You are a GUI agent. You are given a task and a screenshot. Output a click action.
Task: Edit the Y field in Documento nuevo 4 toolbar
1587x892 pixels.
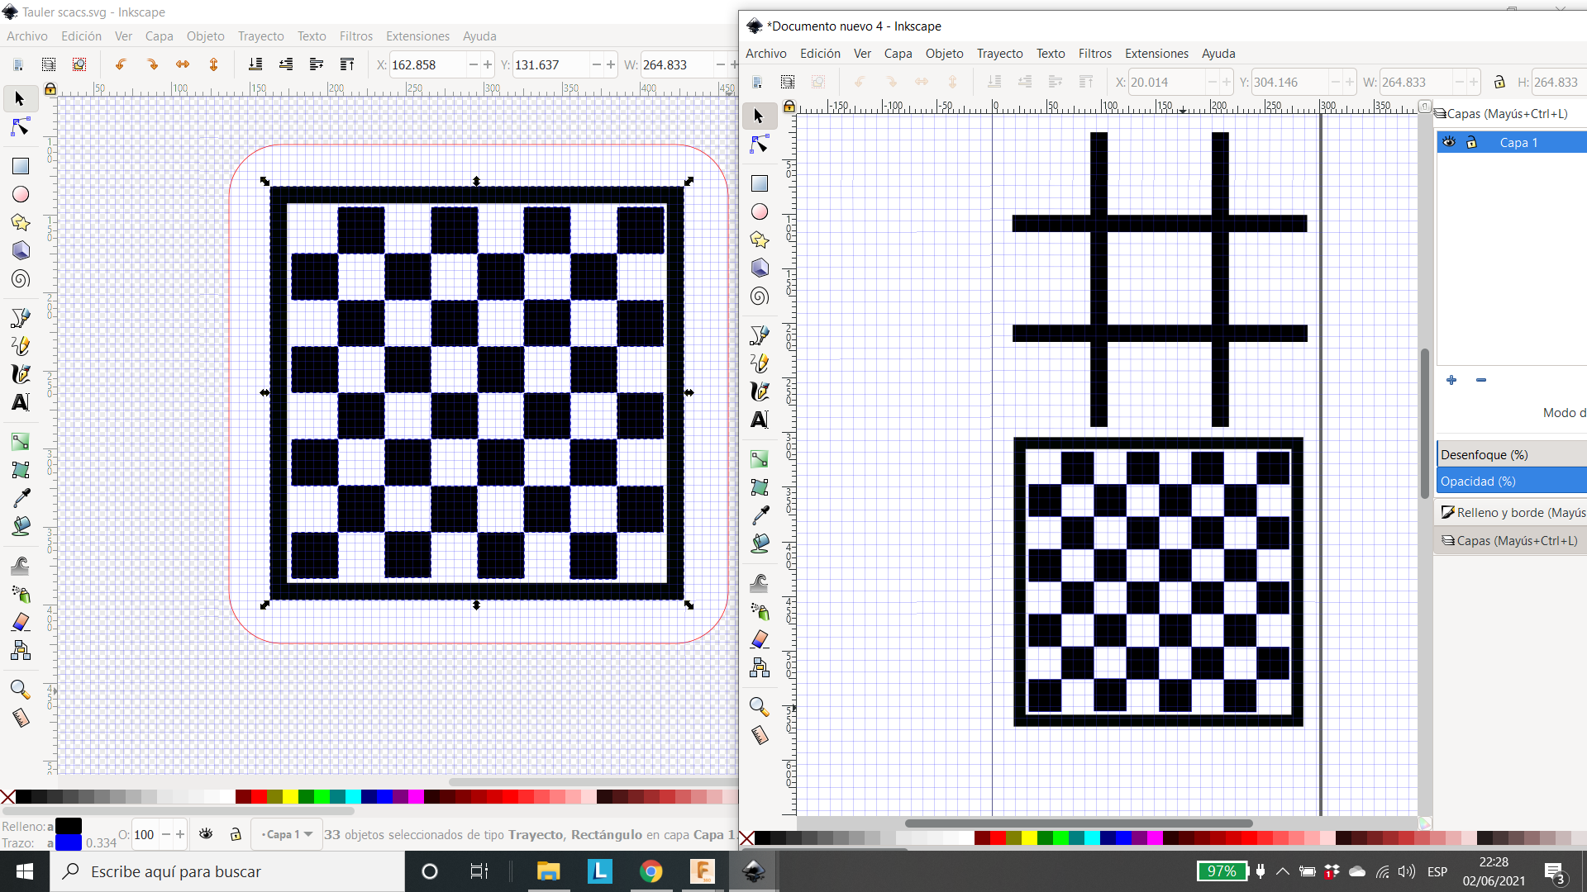pyautogui.click(x=1290, y=82)
